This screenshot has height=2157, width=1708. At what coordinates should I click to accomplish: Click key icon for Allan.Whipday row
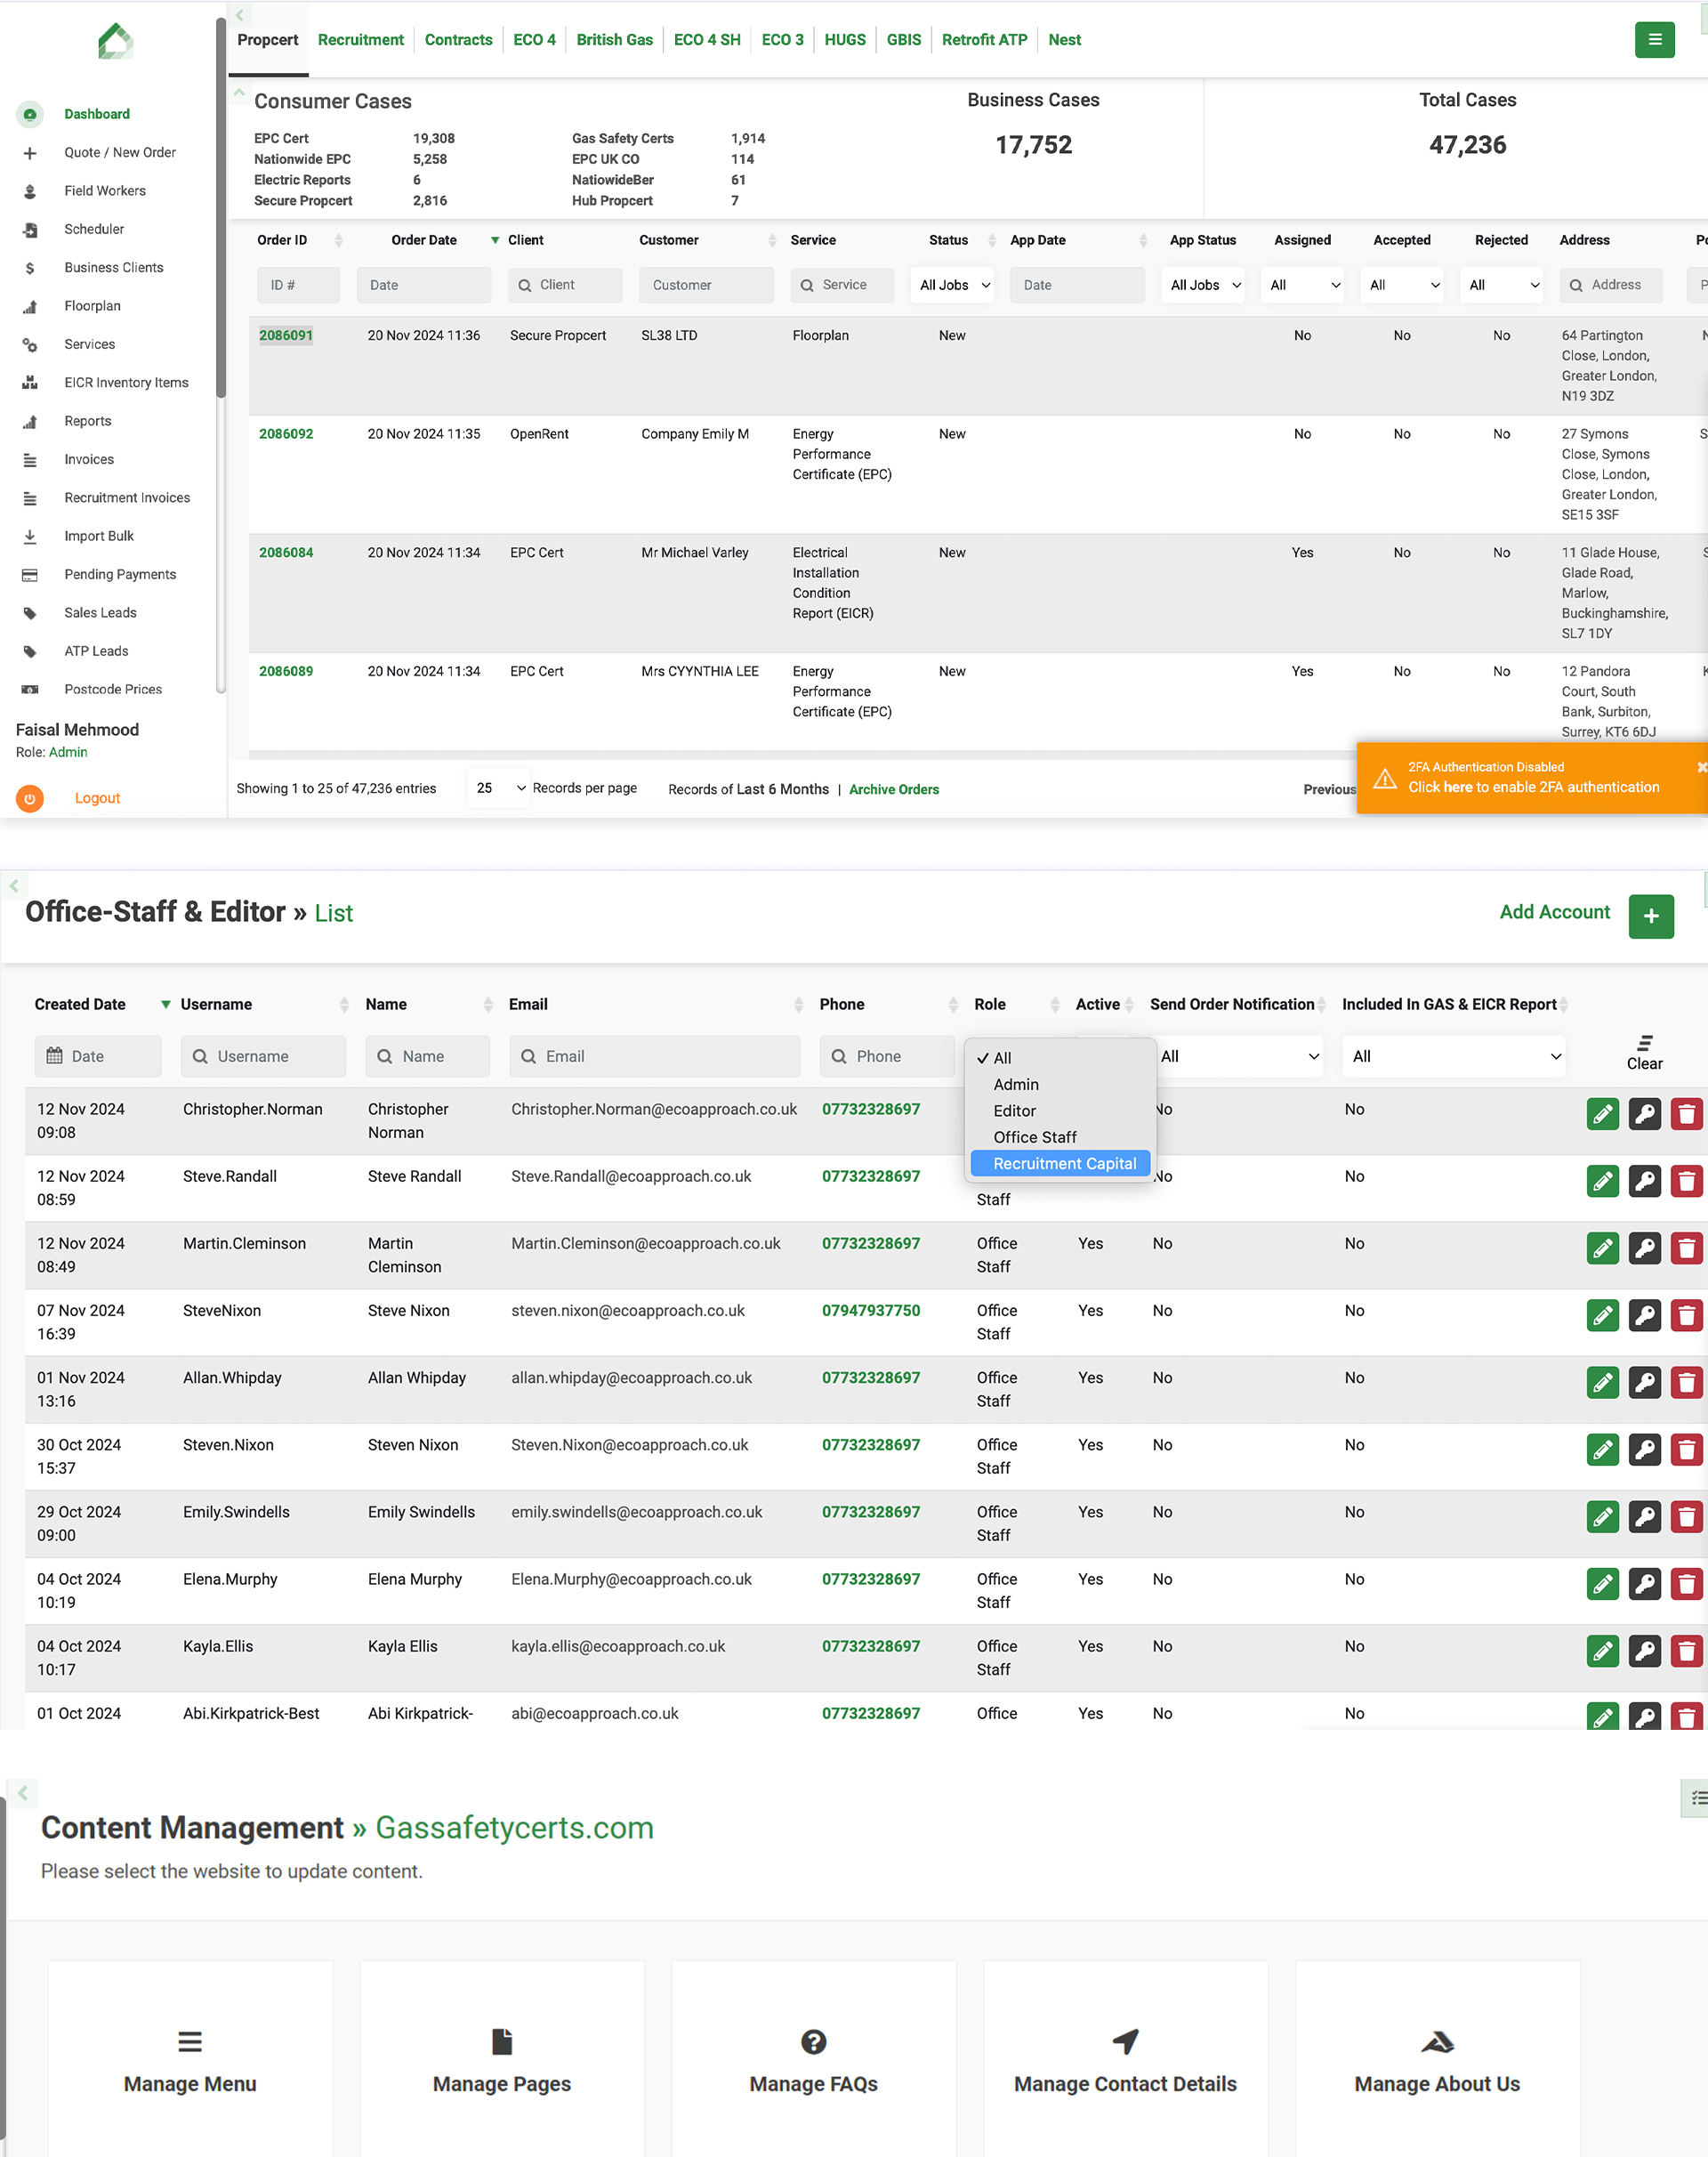(x=1644, y=1382)
